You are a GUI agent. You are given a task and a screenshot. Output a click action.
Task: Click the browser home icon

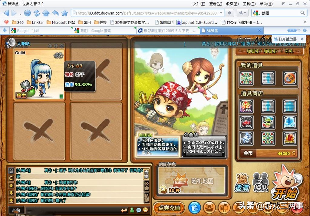point(46,13)
